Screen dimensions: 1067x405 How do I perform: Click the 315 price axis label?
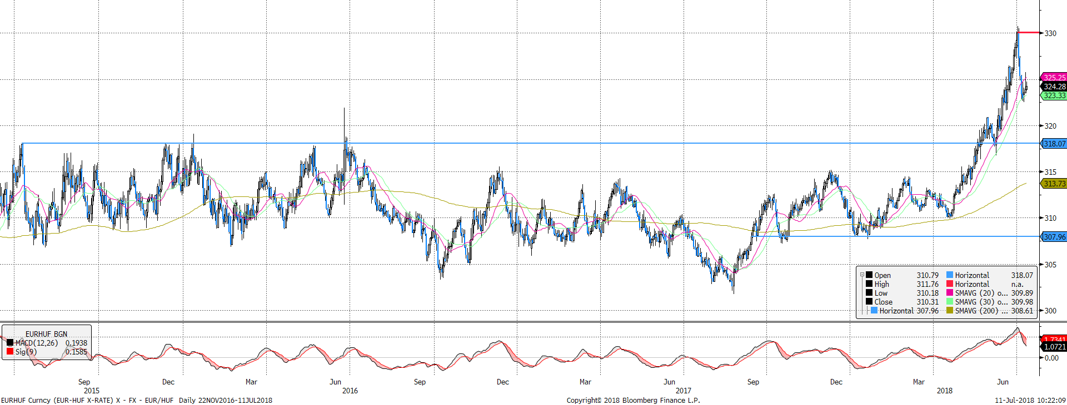[x=1050, y=172]
